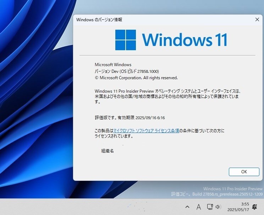
Task: Open the clock showing 3:55 2025/05/17
Action: pos(238,207)
